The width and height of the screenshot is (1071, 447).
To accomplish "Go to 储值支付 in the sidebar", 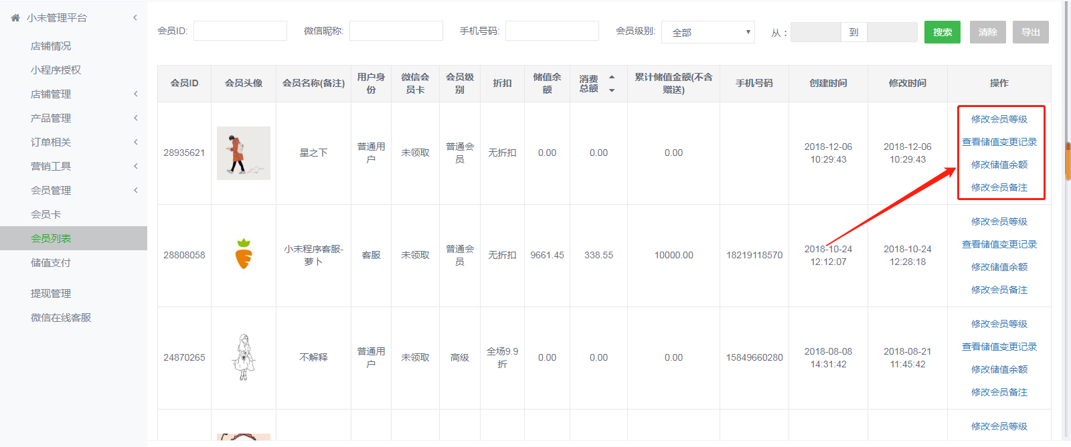I will [51, 263].
